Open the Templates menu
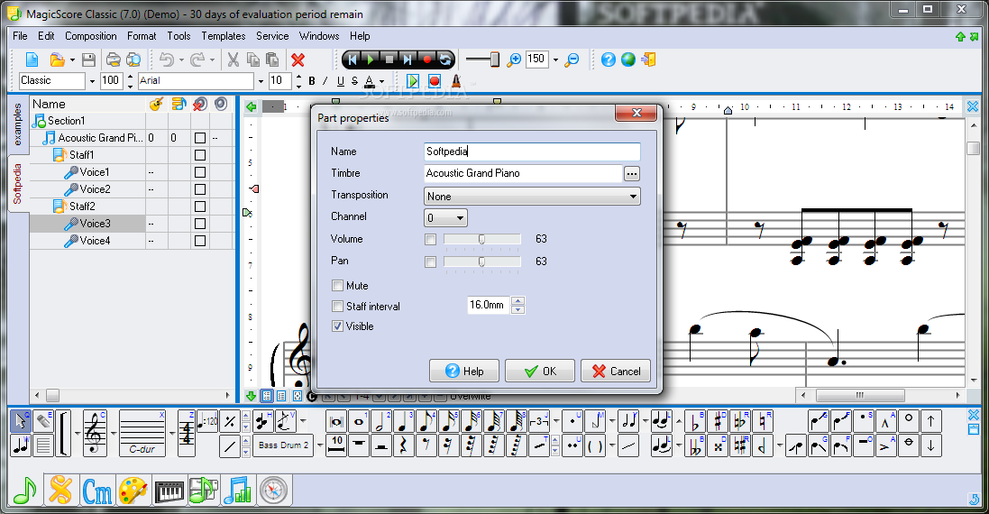This screenshot has height=514, width=989. point(224,36)
